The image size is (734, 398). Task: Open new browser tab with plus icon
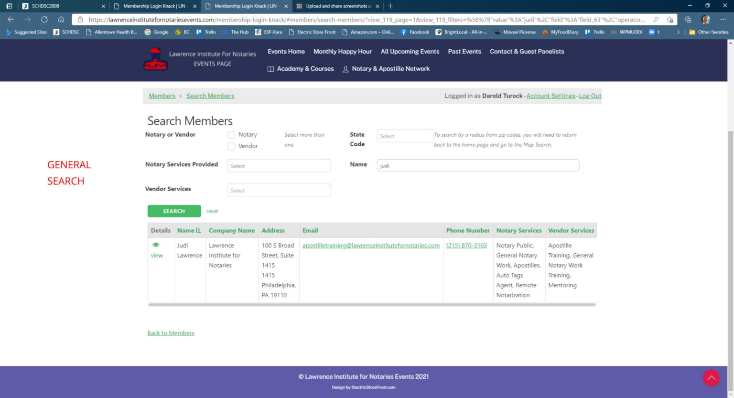pos(390,6)
